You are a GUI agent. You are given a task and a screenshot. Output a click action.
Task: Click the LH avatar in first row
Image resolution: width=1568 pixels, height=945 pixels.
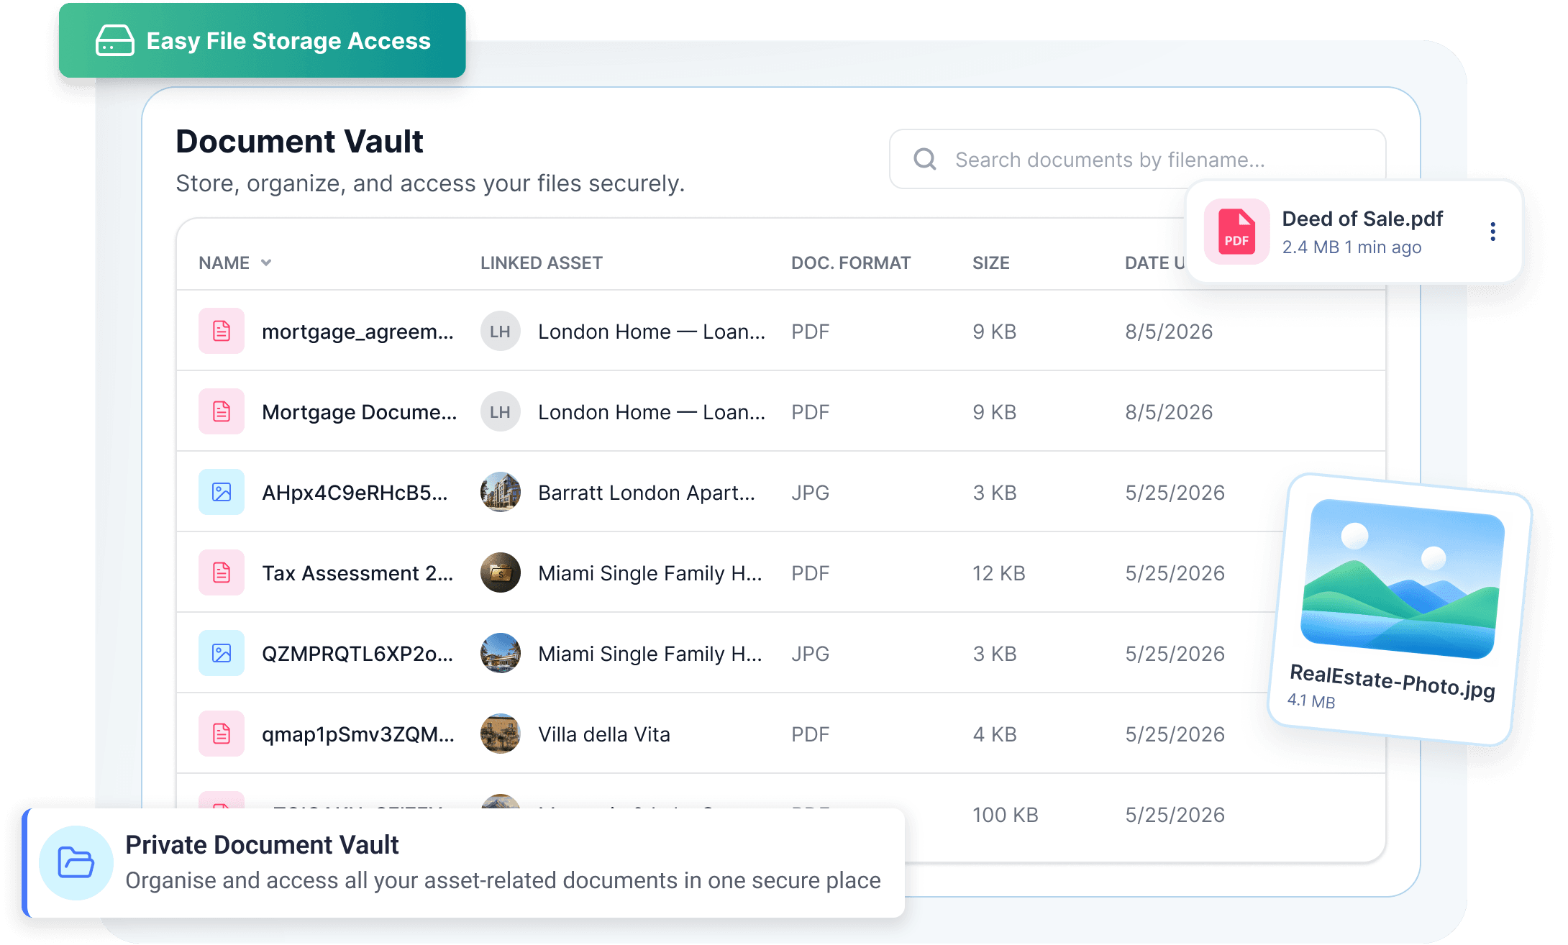[501, 331]
